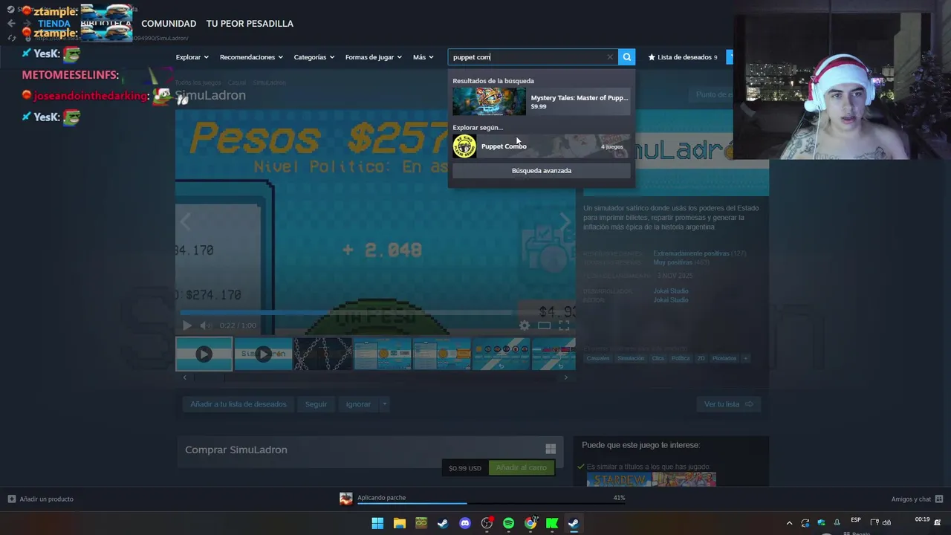951x535 pixels.
Task: Open File Explorer from taskbar
Action: [399, 523]
